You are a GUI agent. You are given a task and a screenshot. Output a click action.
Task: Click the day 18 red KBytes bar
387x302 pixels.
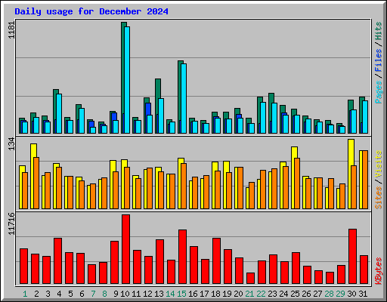pos(216,260)
